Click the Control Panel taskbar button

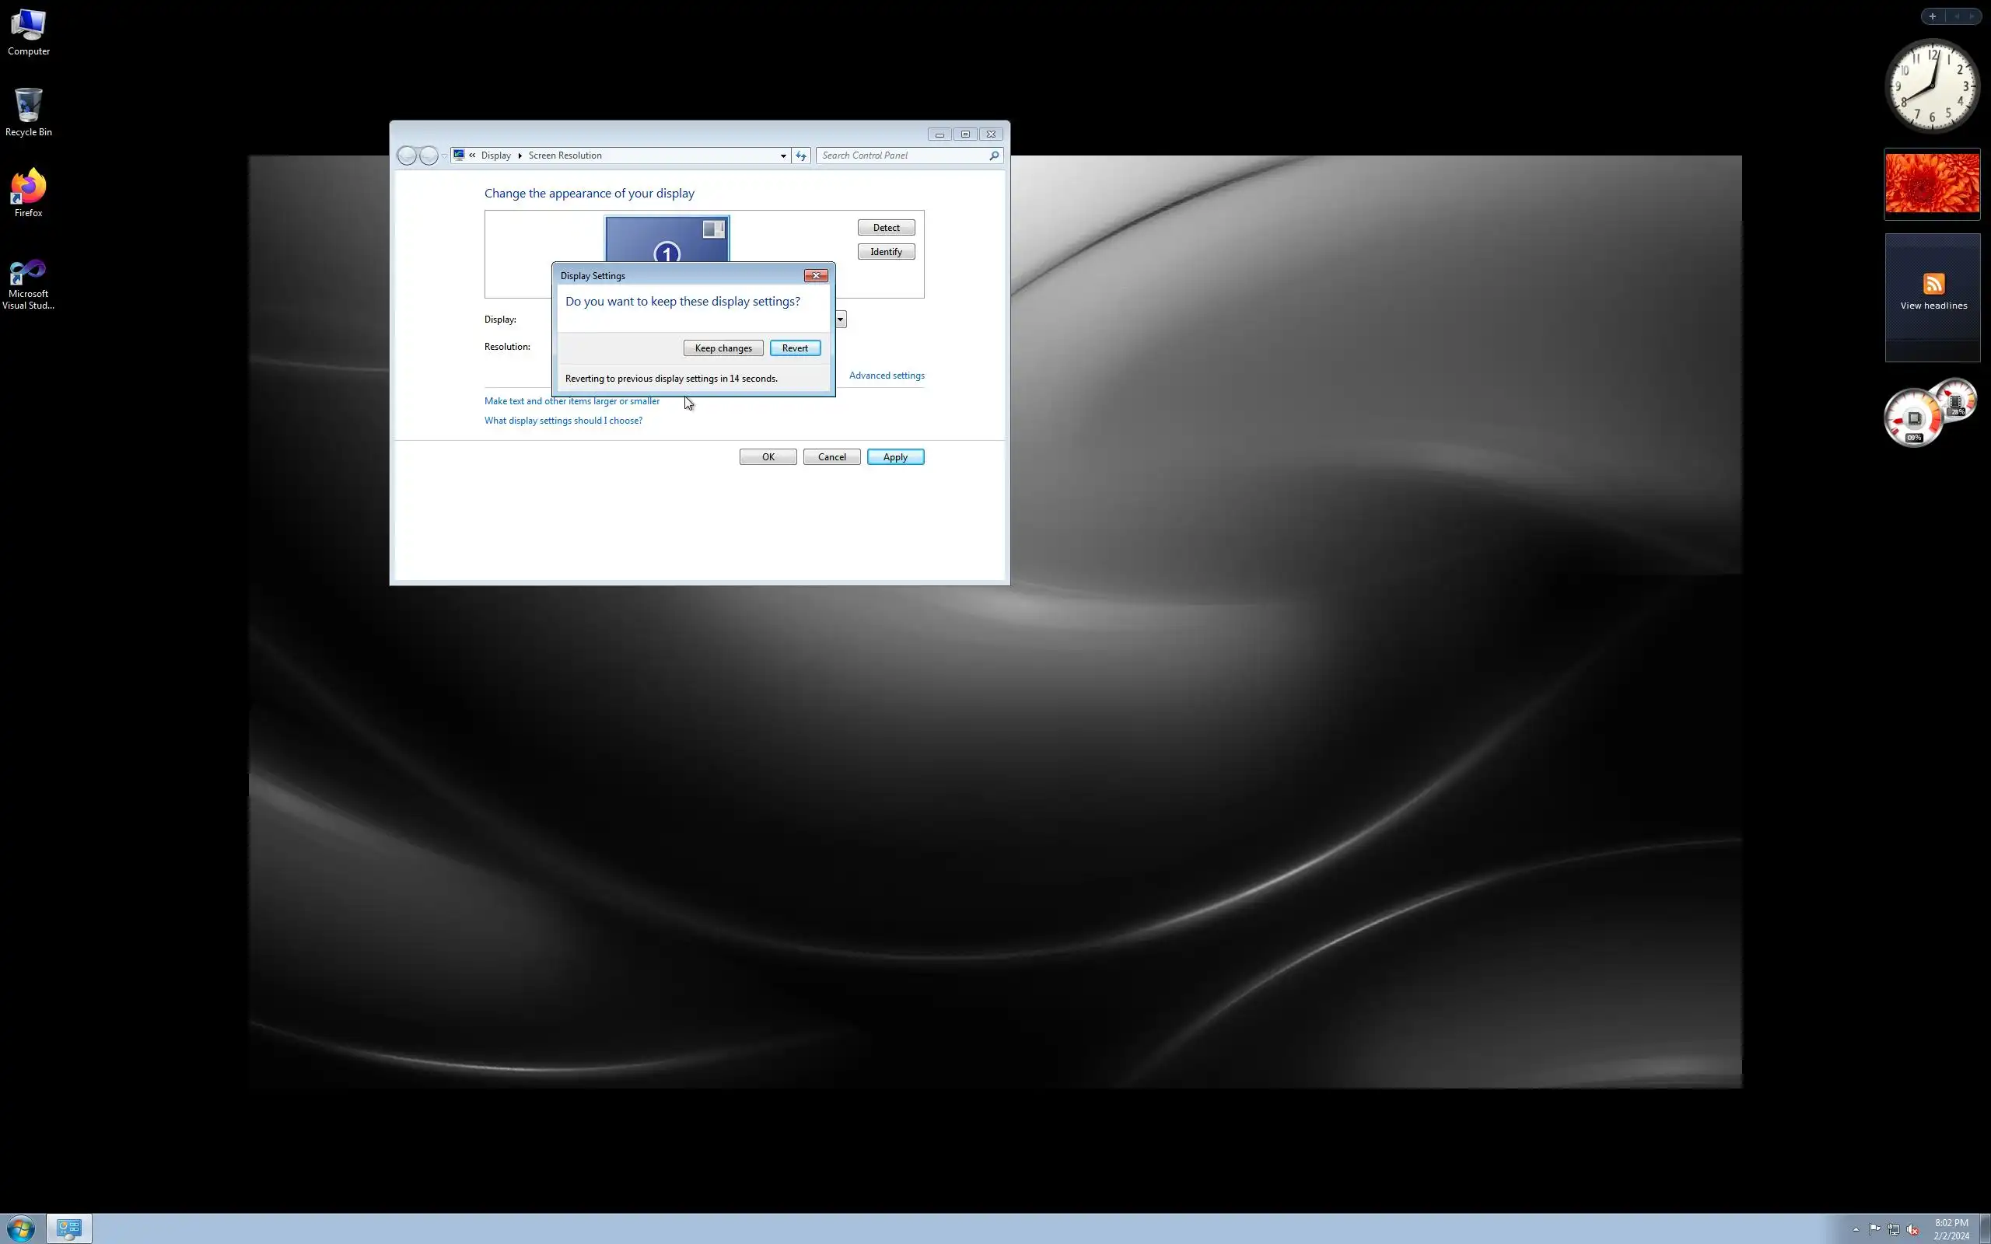pos(69,1229)
